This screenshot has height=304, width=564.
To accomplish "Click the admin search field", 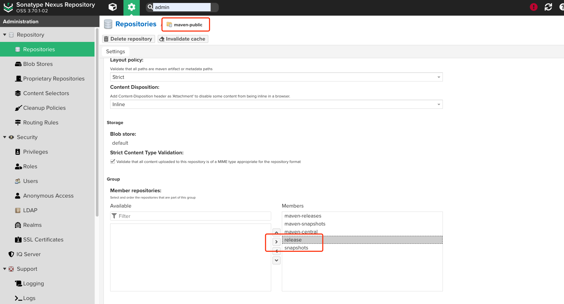I will click(x=182, y=7).
